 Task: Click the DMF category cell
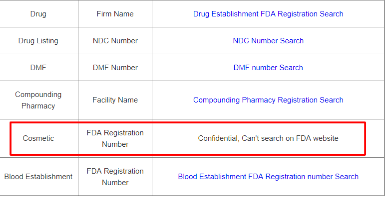click(38, 68)
